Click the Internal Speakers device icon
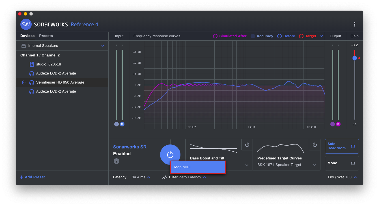The image size is (379, 206). 24,46
